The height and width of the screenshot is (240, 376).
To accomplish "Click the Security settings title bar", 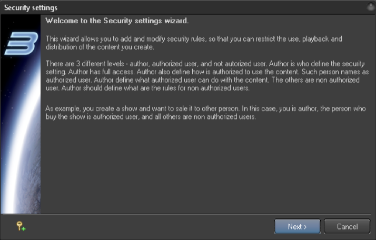I will pyautogui.click(x=188, y=7).
